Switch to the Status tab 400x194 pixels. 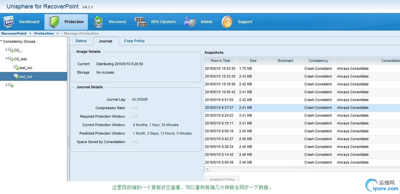81,41
